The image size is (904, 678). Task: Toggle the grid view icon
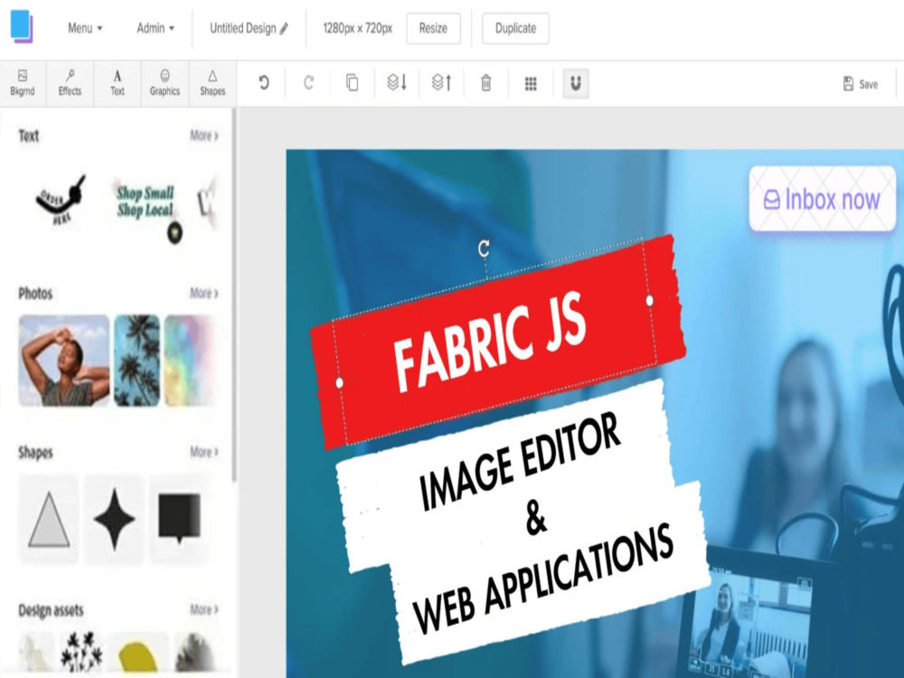coord(531,83)
